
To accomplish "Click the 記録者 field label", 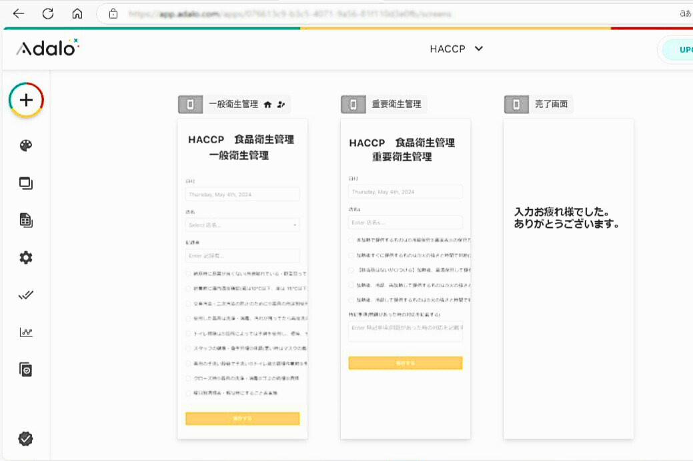I will coord(192,242).
